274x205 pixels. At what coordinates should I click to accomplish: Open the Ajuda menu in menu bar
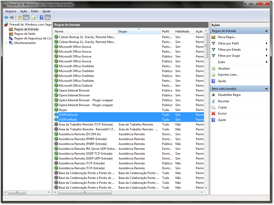46,11
